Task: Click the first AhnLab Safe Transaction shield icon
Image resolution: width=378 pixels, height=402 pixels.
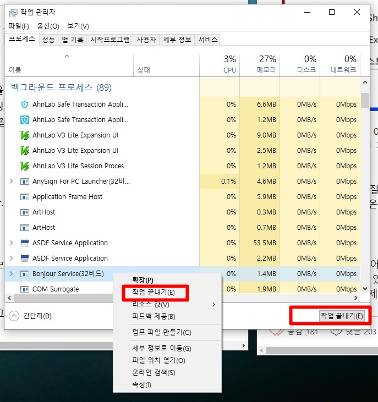Action: [x=25, y=104]
